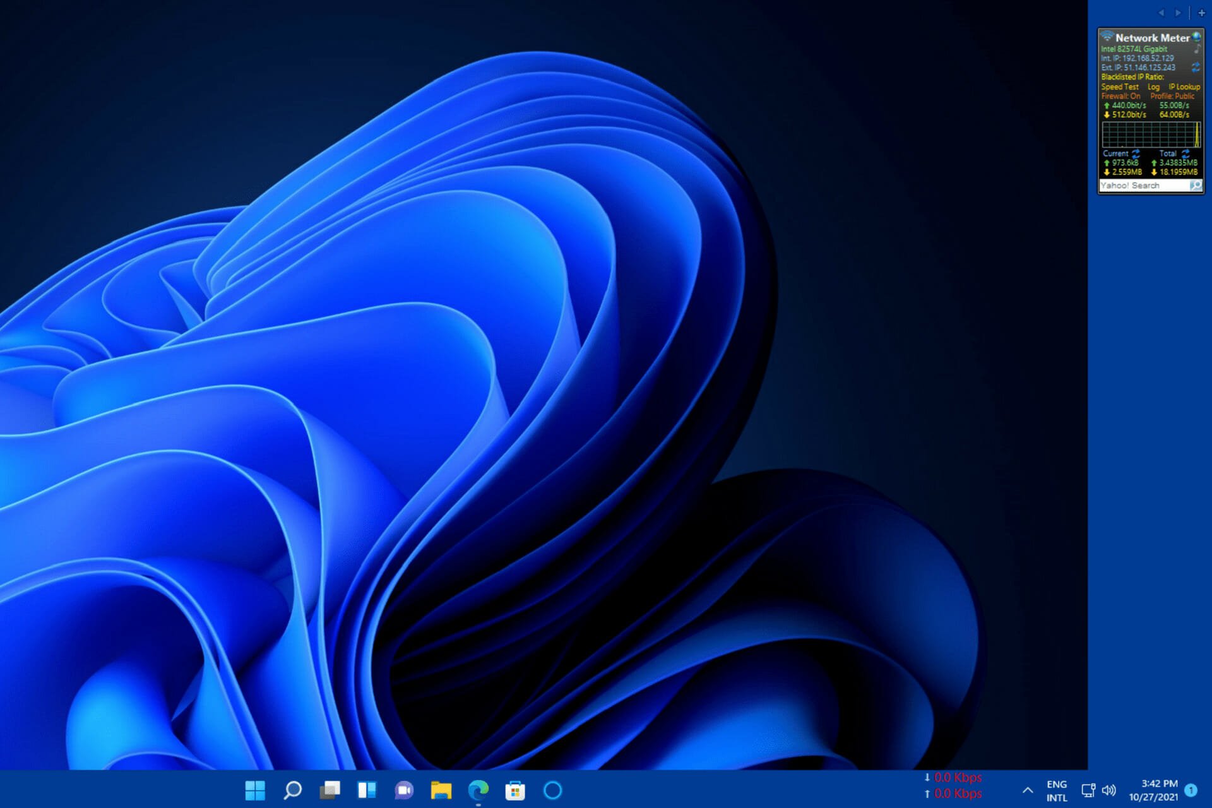Click Blacklisted IP Ratio label
This screenshot has width=1212, height=808.
[1132, 77]
